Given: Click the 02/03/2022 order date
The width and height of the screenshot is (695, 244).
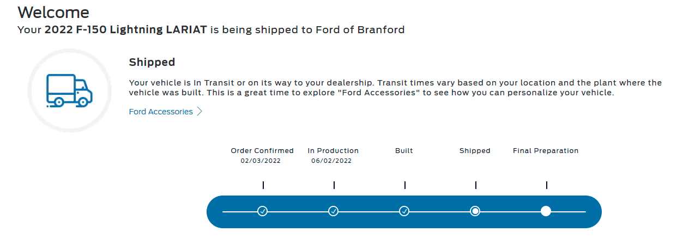Looking at the screenshot, I should 261,161.
